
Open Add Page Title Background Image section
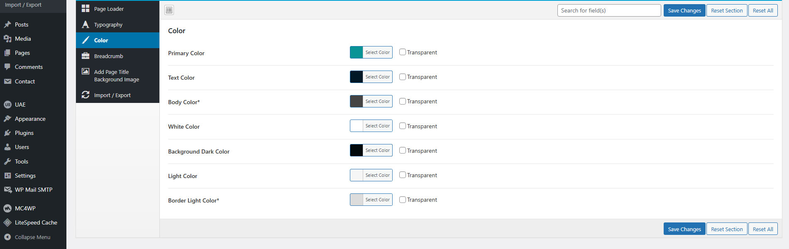(x=116, y=76)
